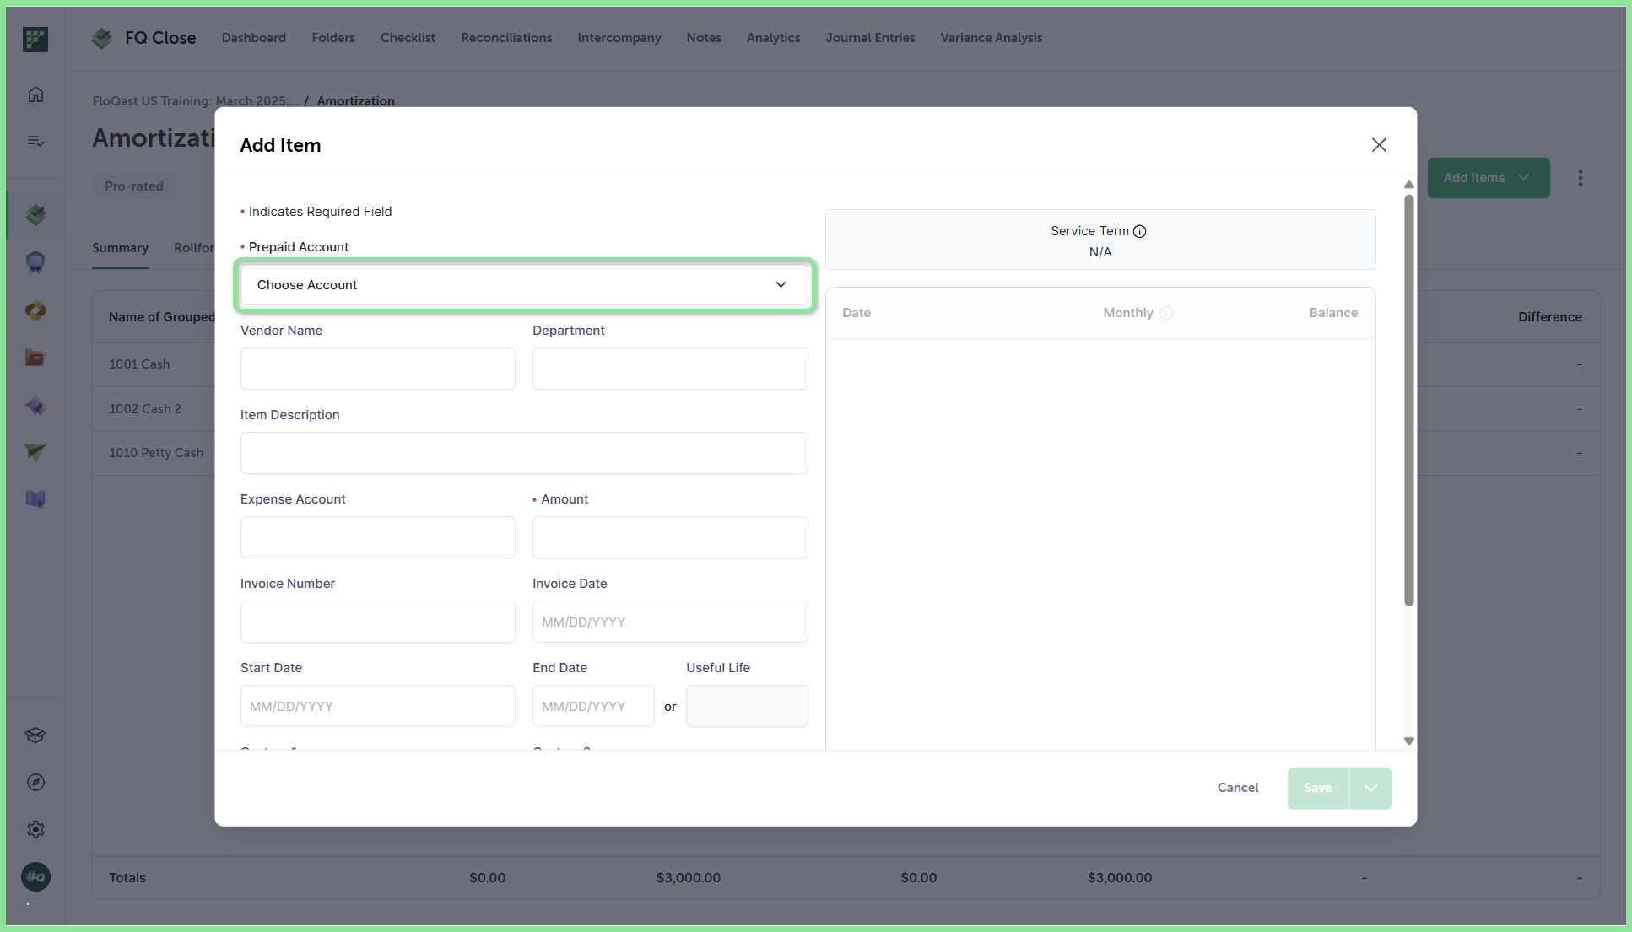Open the compass icon in sidebar

click(x=35, y=782)
